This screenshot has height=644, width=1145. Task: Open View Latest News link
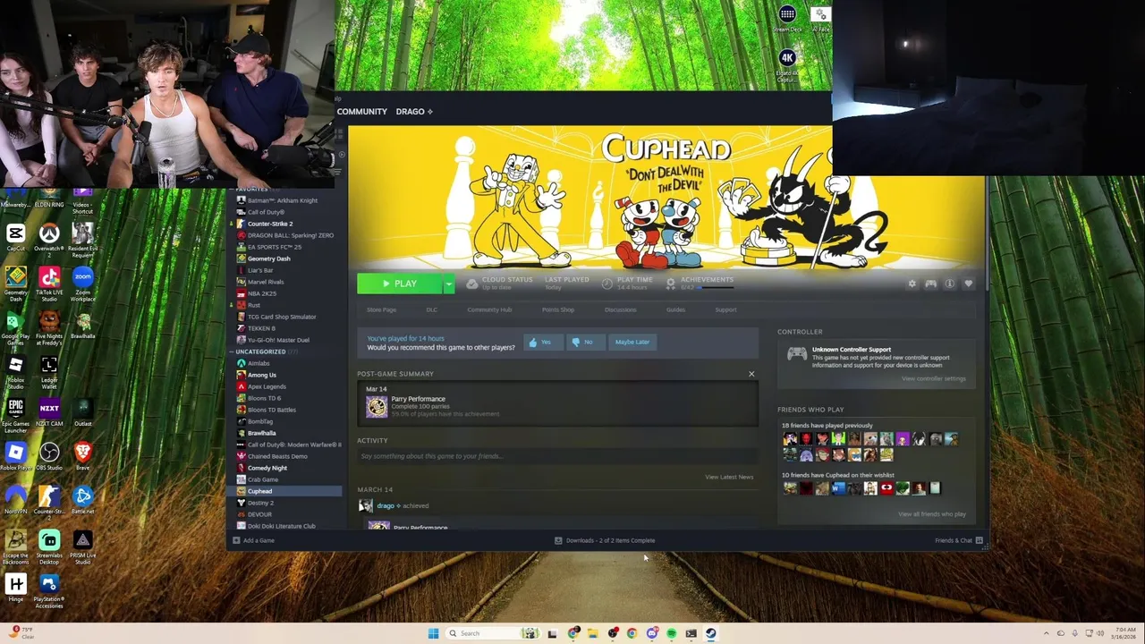click(729, 477)
